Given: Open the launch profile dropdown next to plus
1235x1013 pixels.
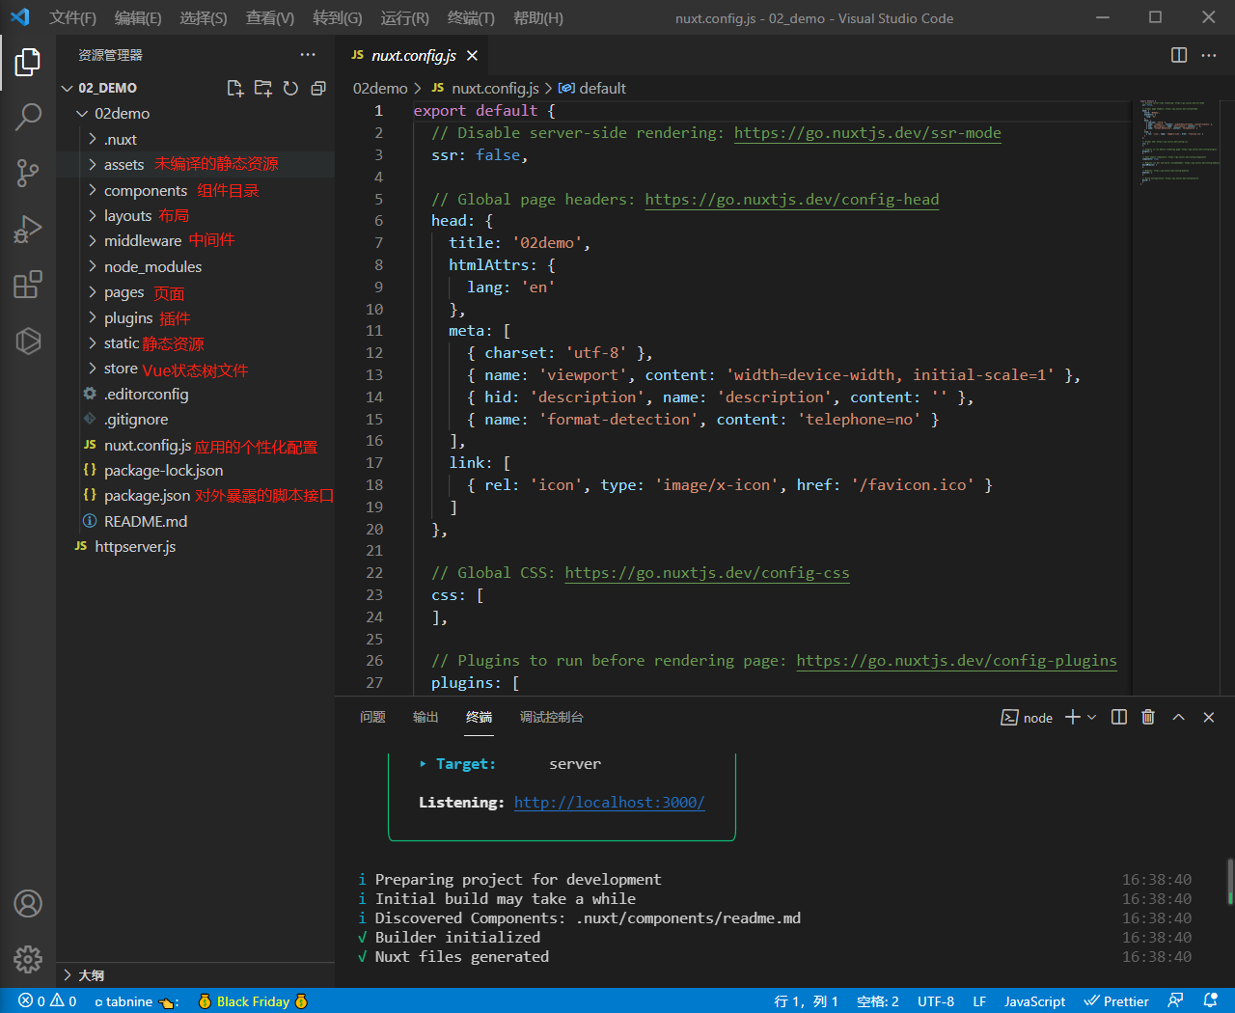Looking at the screenshot, I should 1092,717.
